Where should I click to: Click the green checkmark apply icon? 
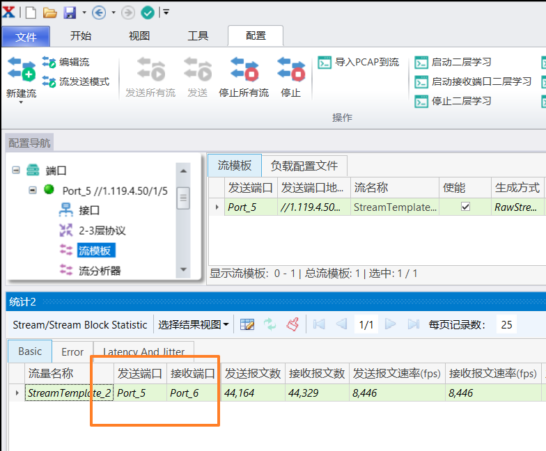(148, 13)
